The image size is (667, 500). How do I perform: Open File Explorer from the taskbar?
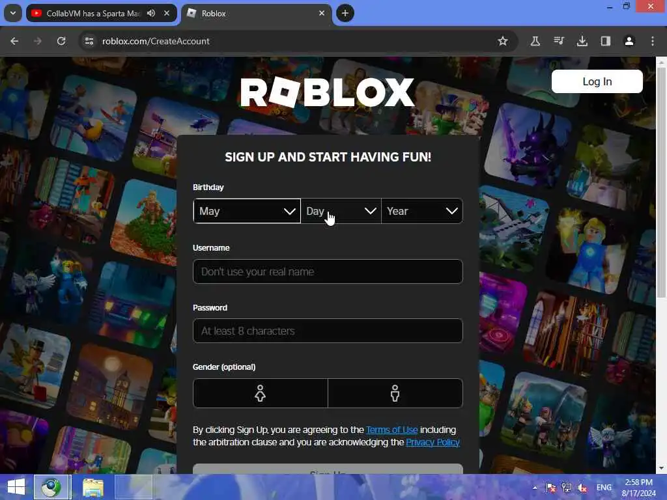pos(92,487)
